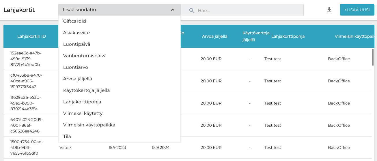The image size is (377, 161).
Task: Pick Viimeisin käyttöpaikka filter option
Action: (89, 125)
